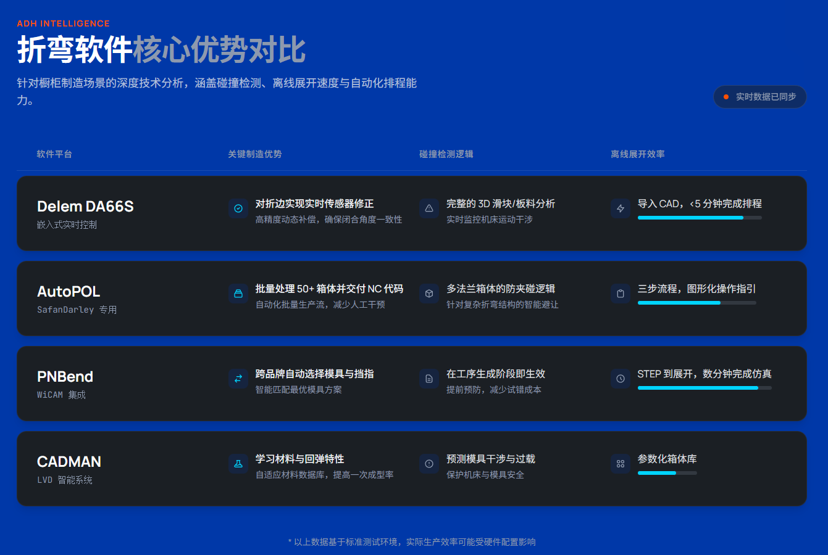Click the flask icon beside 学习材料与回弹特性
Image resolution: width=828 pixels, height=555 pixels.
238,464
